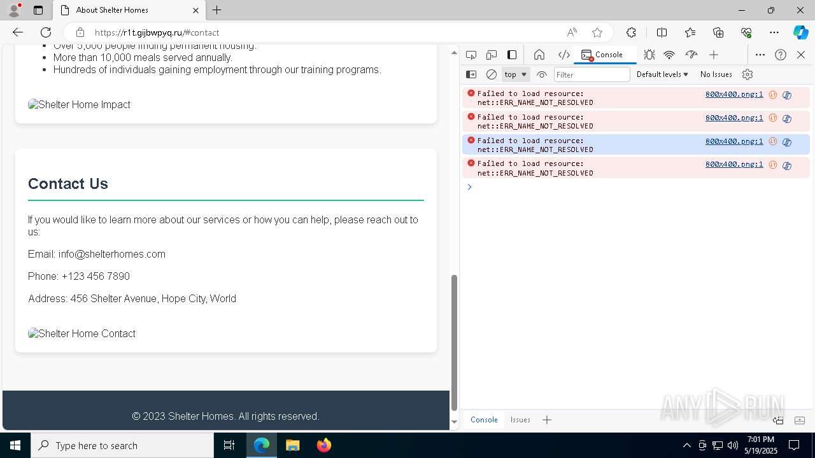Click orange network request icon of fourth error
The image size is (815, 458).
(773, 165)
